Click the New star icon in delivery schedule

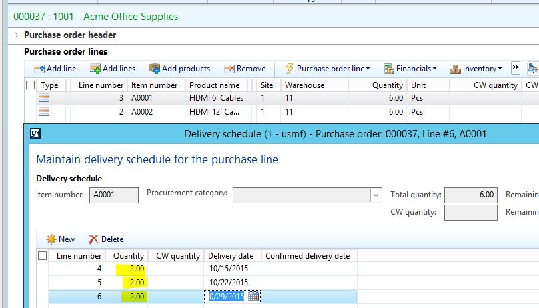pos(51,239)
